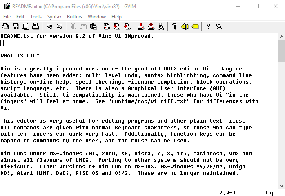Click the Save Session toolbar icon
Image resolution: width=285 pixels, height=196 pixels.
[x=151, y=26]
